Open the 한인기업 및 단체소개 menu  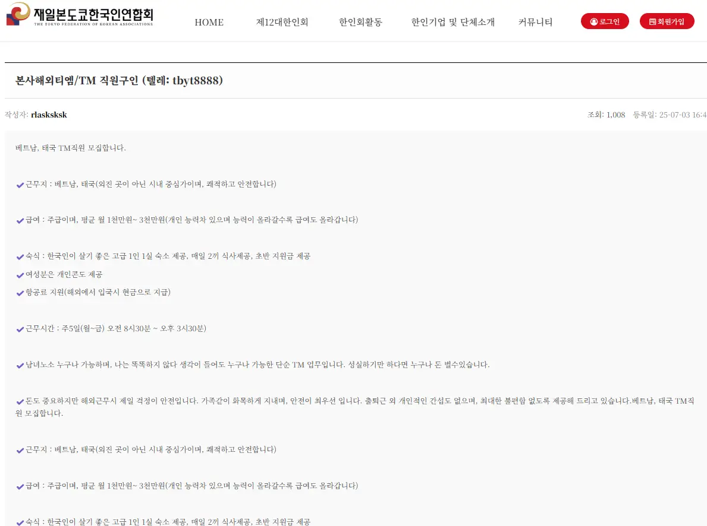tap(453, 22)
